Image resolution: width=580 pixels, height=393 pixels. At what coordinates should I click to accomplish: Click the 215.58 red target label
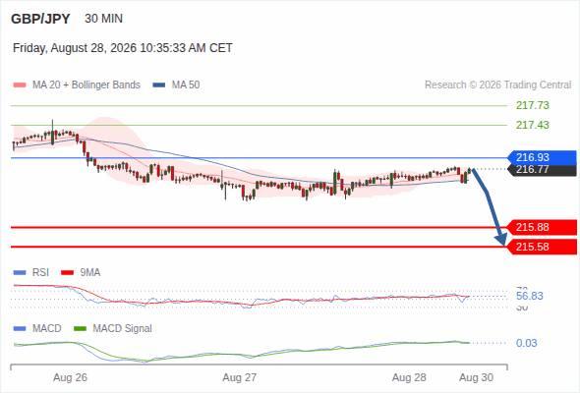click(x=542, y=247)
